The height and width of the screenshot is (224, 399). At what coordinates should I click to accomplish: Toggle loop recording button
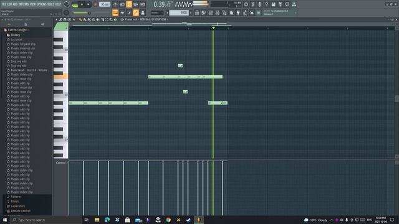pyautogui.click(x=143, y=4)
